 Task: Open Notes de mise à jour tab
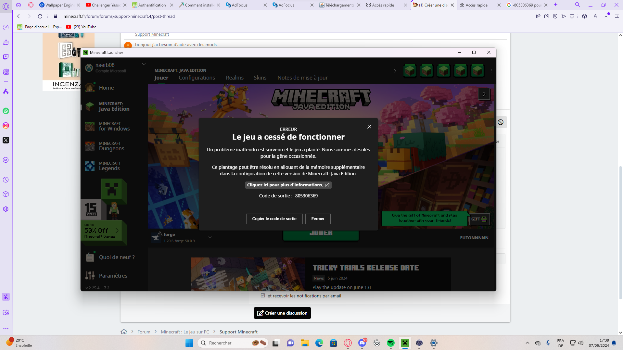coord(302,78)
